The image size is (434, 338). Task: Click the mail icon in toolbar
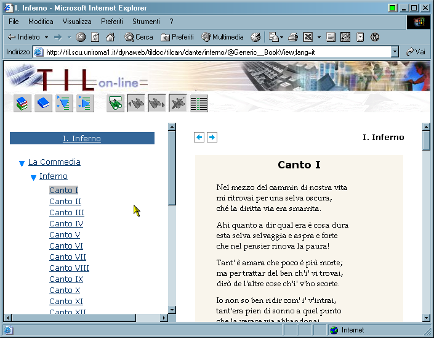pos(274,37)
